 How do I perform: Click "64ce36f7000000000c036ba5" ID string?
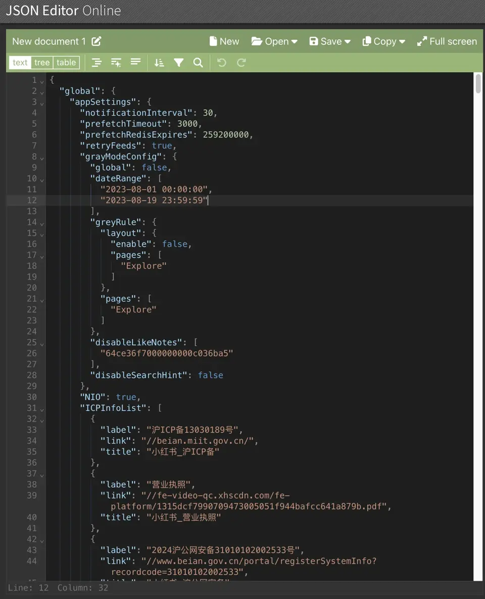click(x=167, y=353)
